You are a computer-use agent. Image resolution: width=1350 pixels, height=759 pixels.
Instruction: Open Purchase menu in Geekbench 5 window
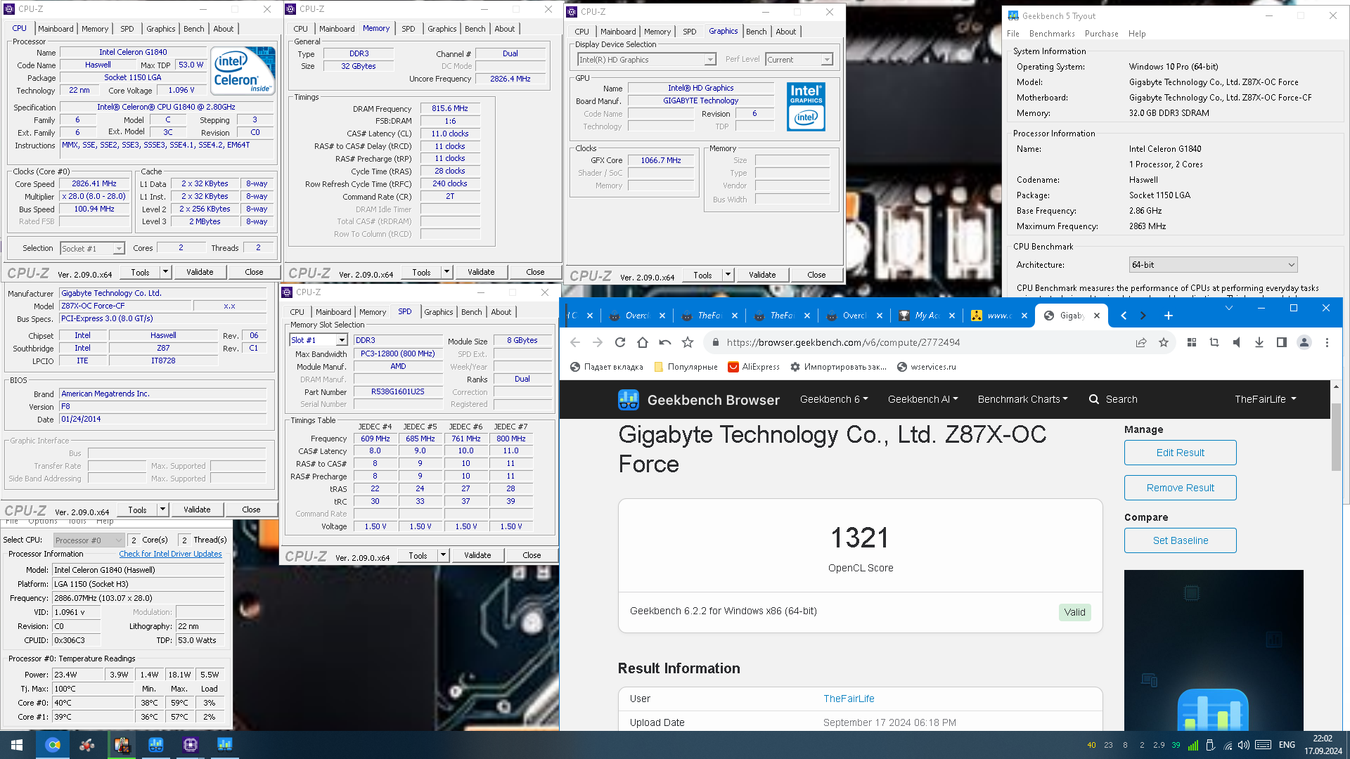click(1101, 34)
